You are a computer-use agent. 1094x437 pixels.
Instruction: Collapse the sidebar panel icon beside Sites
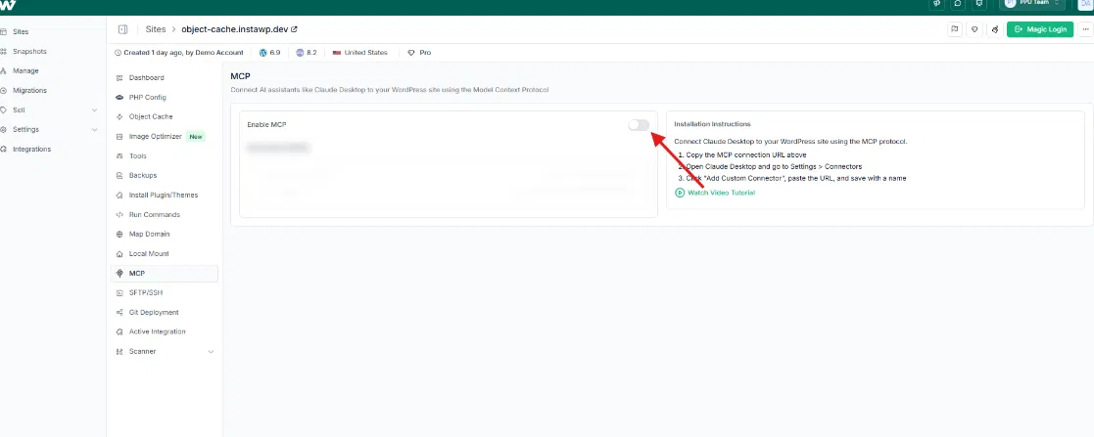pyautogui.click(x=122, y=29)
